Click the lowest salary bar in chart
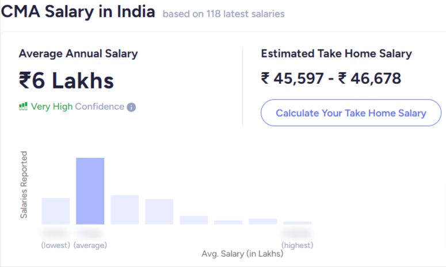Viewport: 446px width, 267px height. coord(56,211)
